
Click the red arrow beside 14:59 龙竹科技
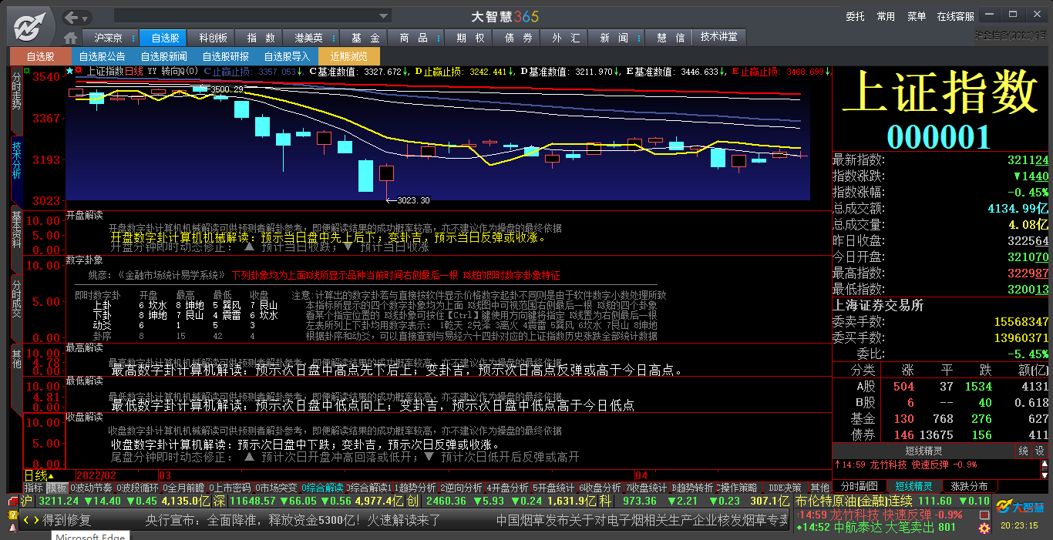coord(838,465)
